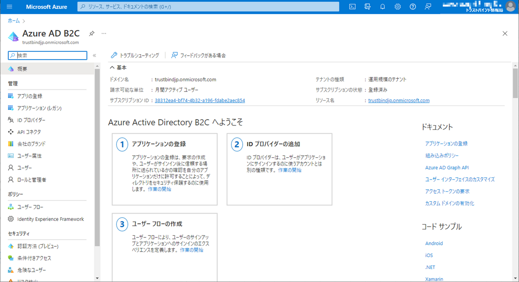This screenshot has height=282, width=519.
Task: Collapse the 基本 essentials section
Action: (x=112, y=68)
